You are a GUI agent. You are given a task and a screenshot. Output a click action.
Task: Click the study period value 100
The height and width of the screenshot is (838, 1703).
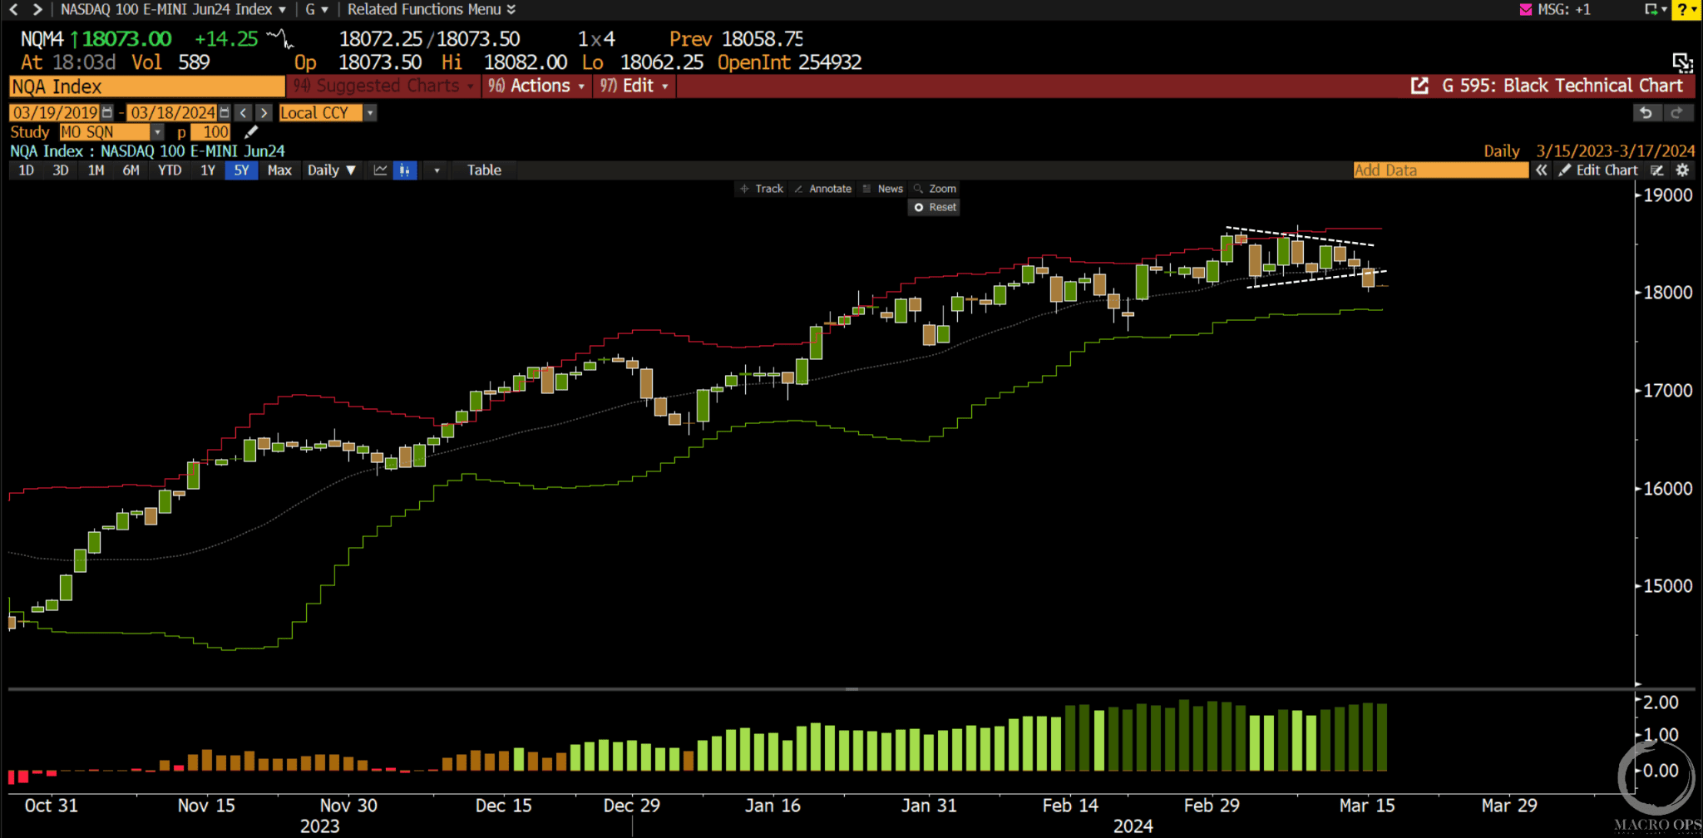[210, 131]
